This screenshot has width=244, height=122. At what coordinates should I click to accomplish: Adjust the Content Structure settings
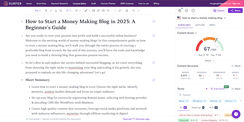click(x=236, y=66)
